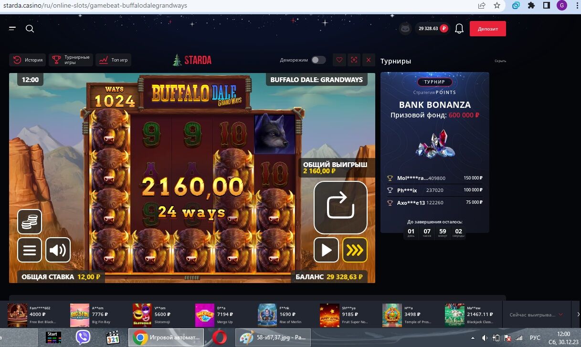Open the hamburger menu in site header
Image resolution: width=581 pixels, height=347 pixels.
coord(12,29)
